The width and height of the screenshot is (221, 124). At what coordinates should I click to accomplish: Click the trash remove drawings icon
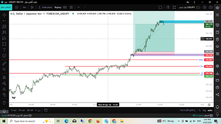(x=4, y=103)
